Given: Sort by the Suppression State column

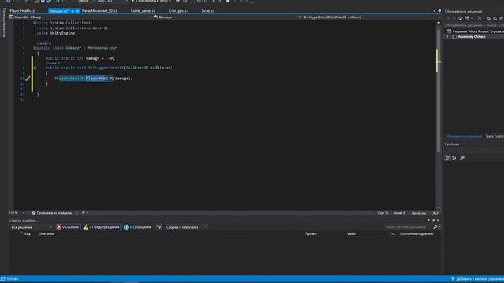Looking at the screenshot, I should pyautogui.click(x=417, y=234).
